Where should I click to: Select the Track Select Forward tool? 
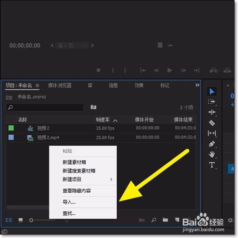[212, 102]
